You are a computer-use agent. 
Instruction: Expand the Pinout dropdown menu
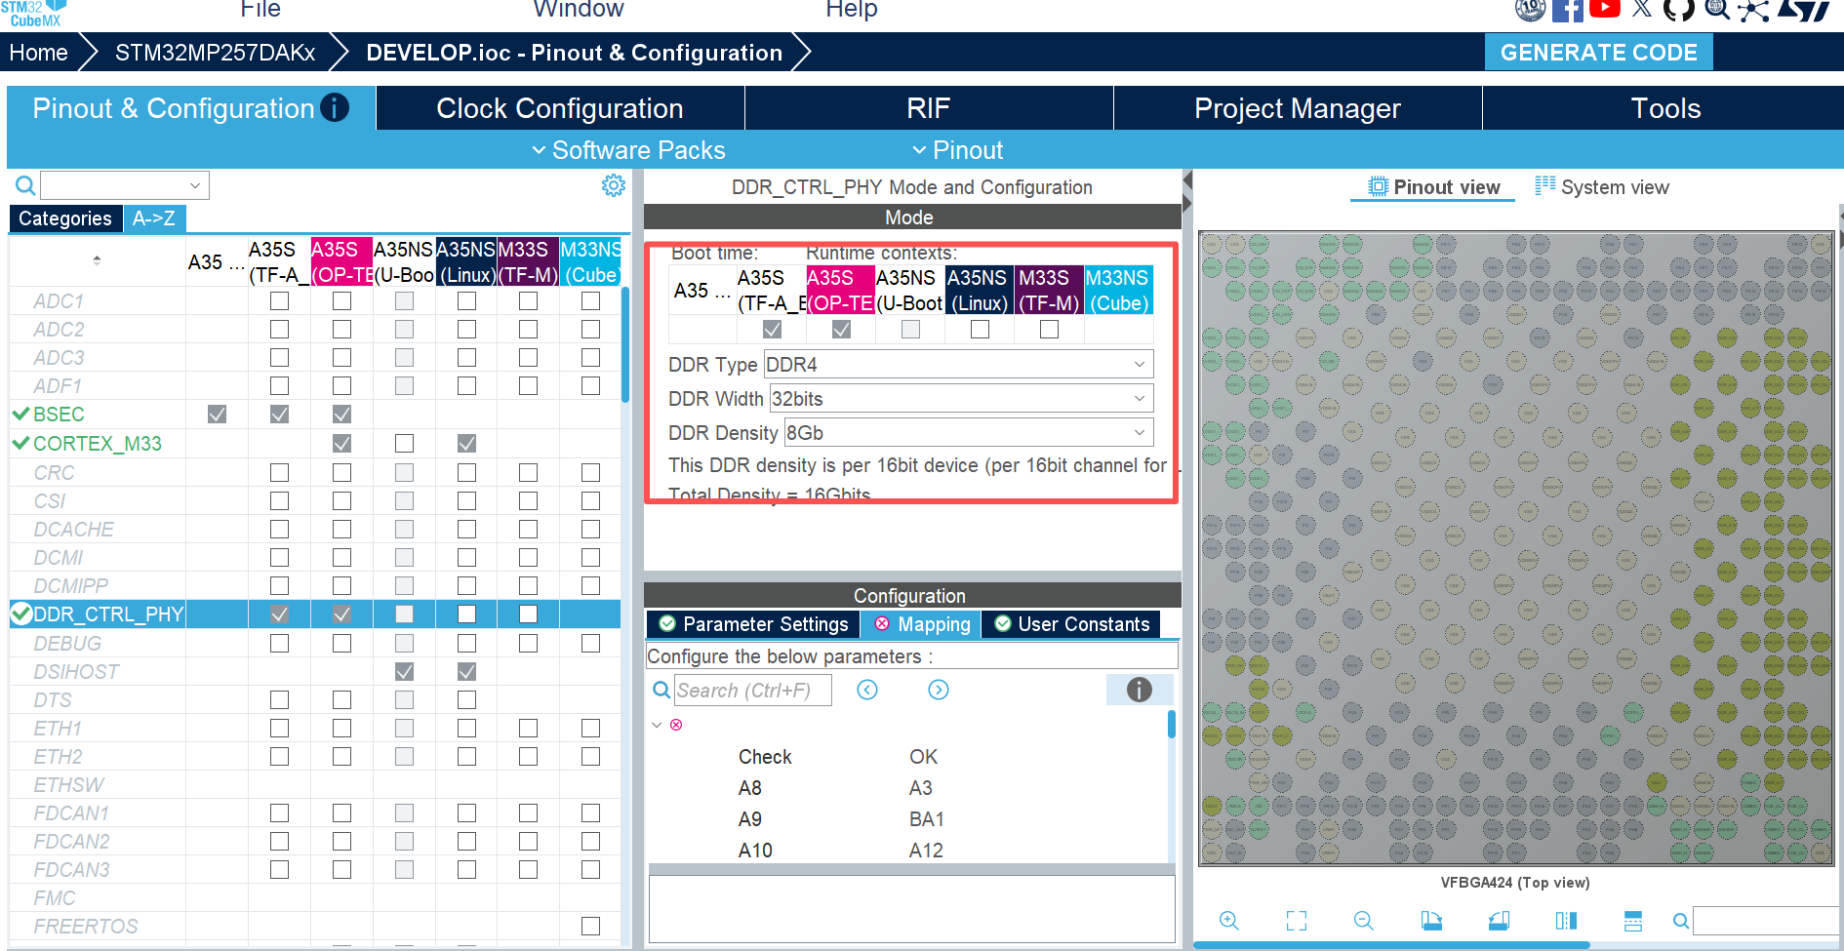(x=957, y=150)
